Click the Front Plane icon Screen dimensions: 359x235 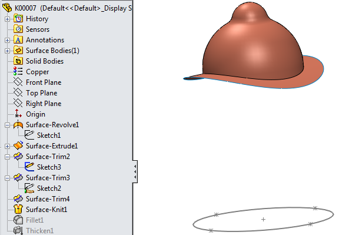coord(18,82)
